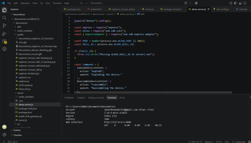Open GLTFLoader.js in the file tree
Screen dimensions: 251x143
pyautogui.click(x=35, y=85)
